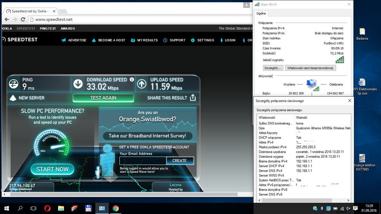Open the KXT7665 instruction file icon
Image resolution: width=381 pixels, height=214 pixels.
pyautogui.click(x=362, y=162)
